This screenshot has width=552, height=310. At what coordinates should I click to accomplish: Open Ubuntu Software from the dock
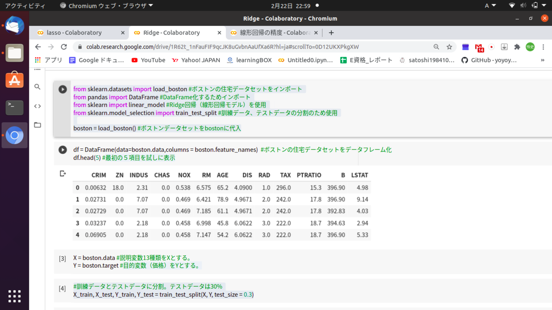15,80
